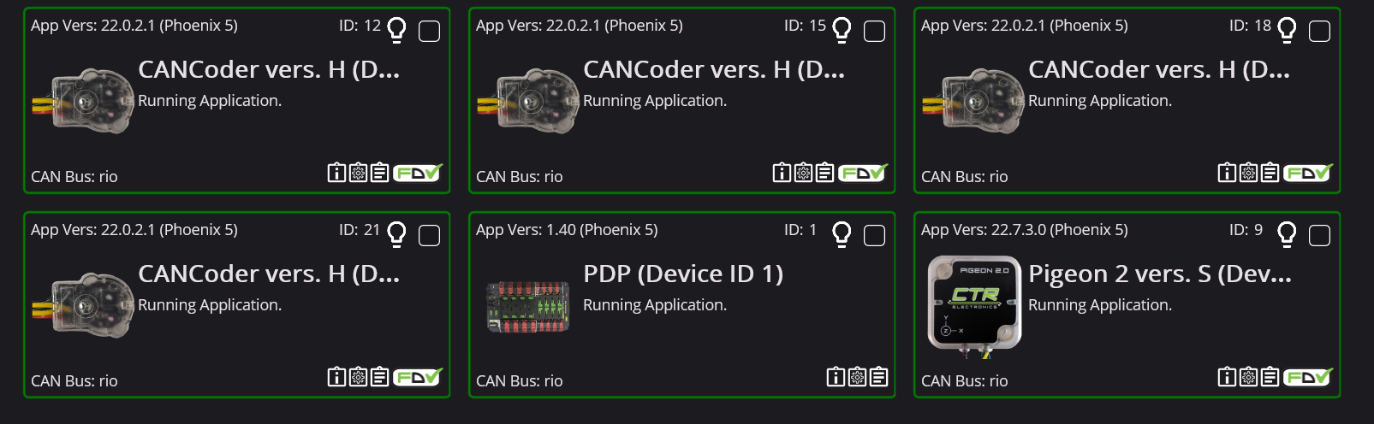Click the PDP board thumbnail image

point(528,306)
